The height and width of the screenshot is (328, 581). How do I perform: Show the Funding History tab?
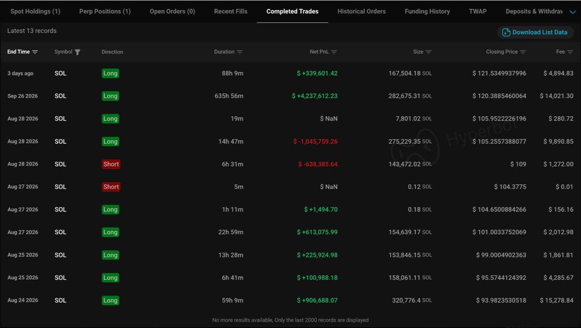(427, 11)
